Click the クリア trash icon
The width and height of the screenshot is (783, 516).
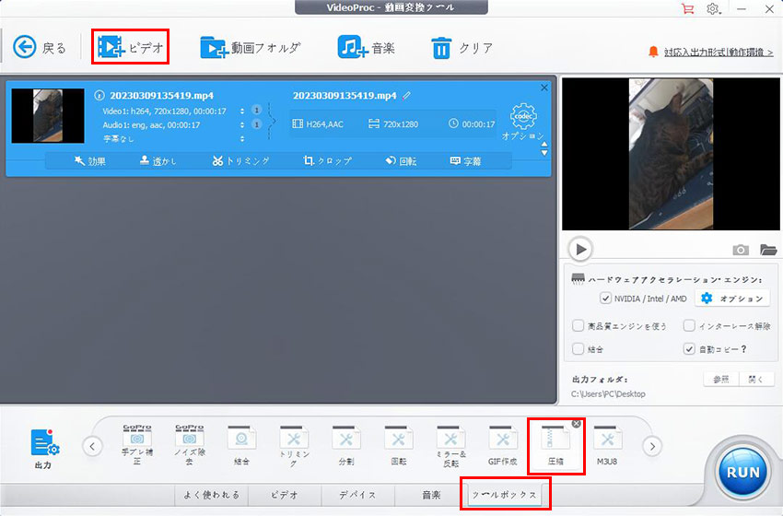click(442, 47)
